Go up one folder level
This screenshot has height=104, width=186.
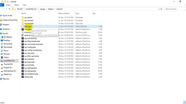click(9, 9)
